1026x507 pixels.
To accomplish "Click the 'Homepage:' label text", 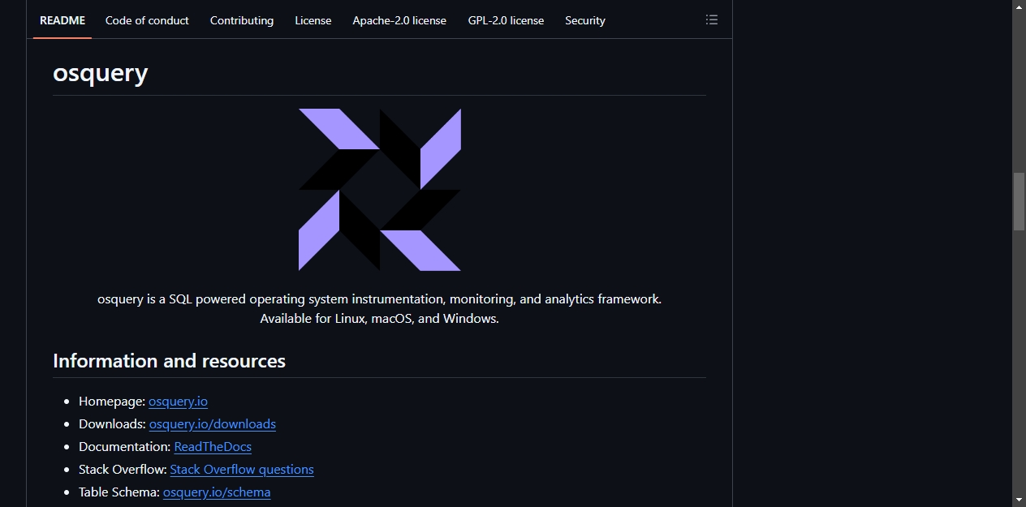I will tap(112, 402).
